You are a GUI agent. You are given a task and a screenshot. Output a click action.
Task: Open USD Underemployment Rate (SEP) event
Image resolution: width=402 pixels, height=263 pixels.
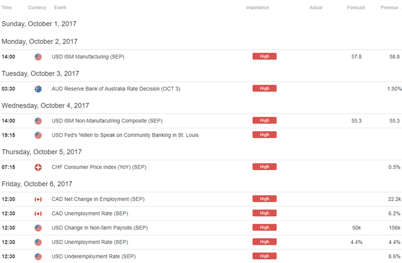point(93,256)
